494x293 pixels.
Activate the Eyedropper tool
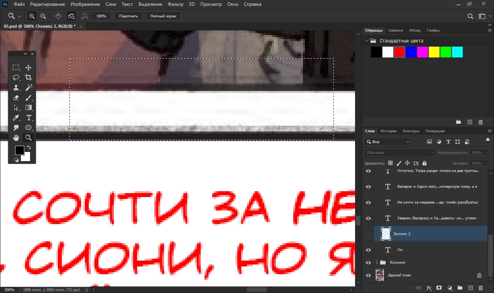tap(16, 118)
